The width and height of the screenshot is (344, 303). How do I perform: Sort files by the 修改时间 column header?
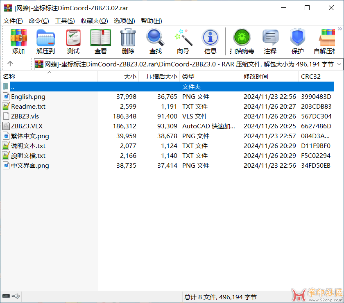pyautogui.click(x=269, y=76)
